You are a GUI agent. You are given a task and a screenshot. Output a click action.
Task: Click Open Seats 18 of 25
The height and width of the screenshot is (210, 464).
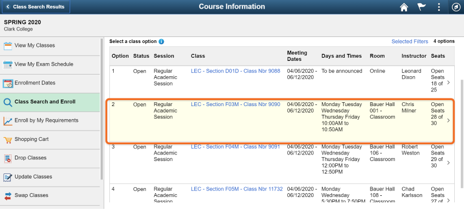438,81
